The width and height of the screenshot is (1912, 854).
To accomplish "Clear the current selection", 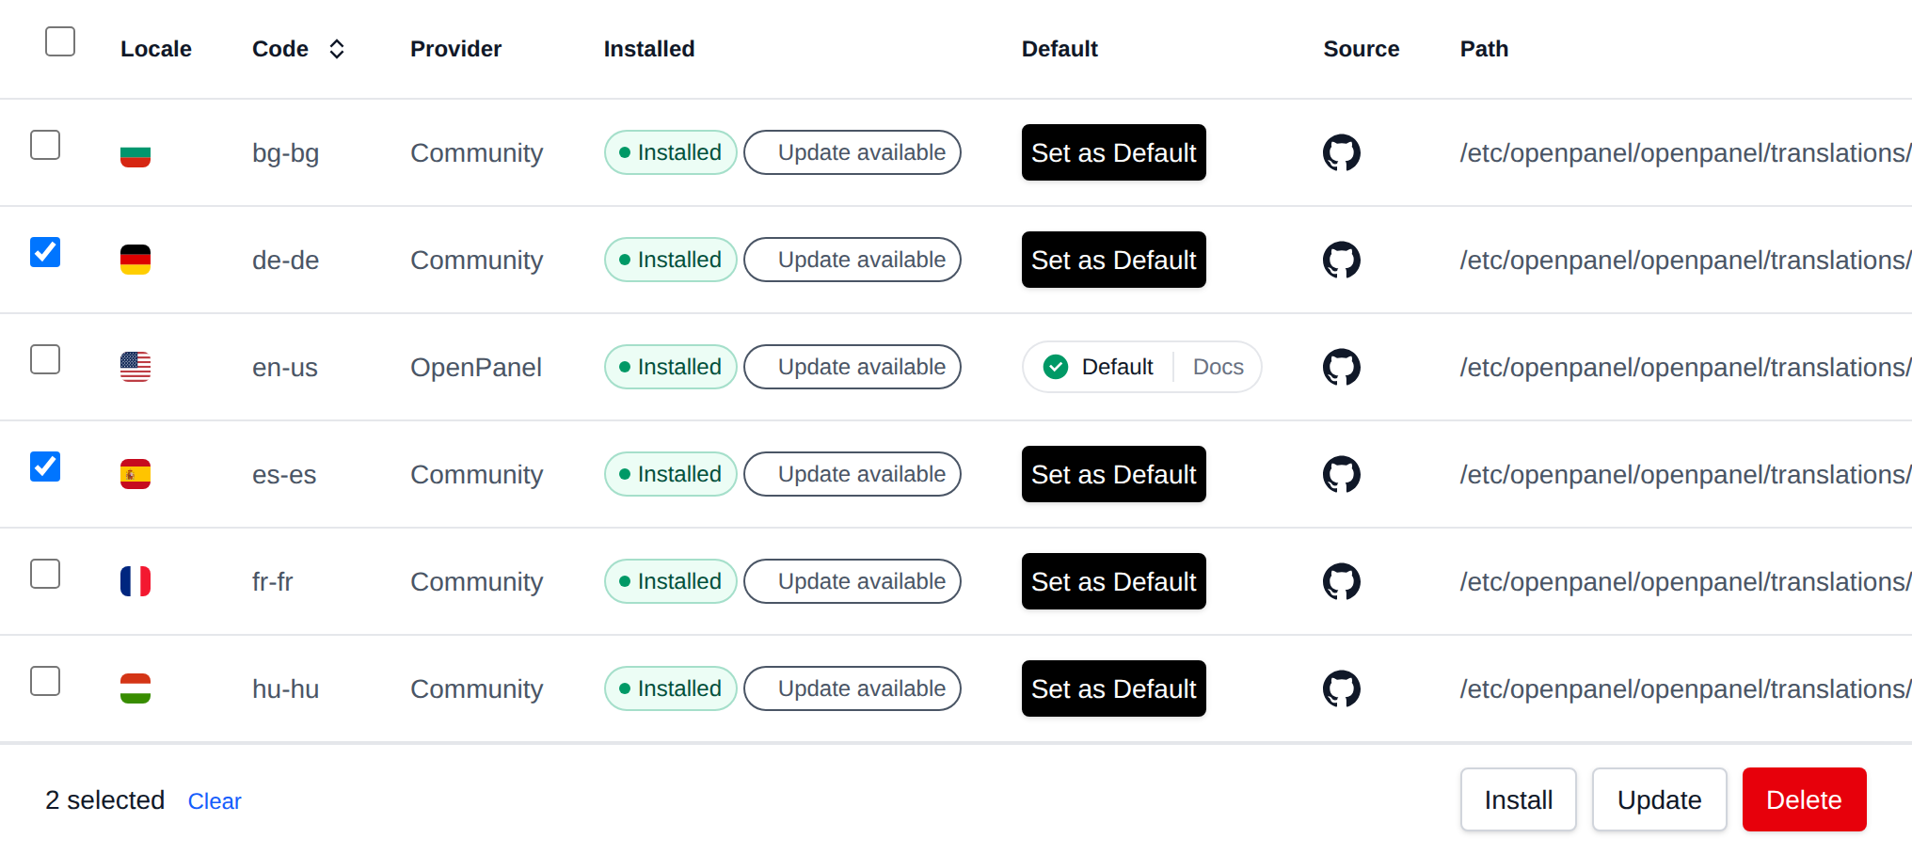I will [x=215, y=801].
